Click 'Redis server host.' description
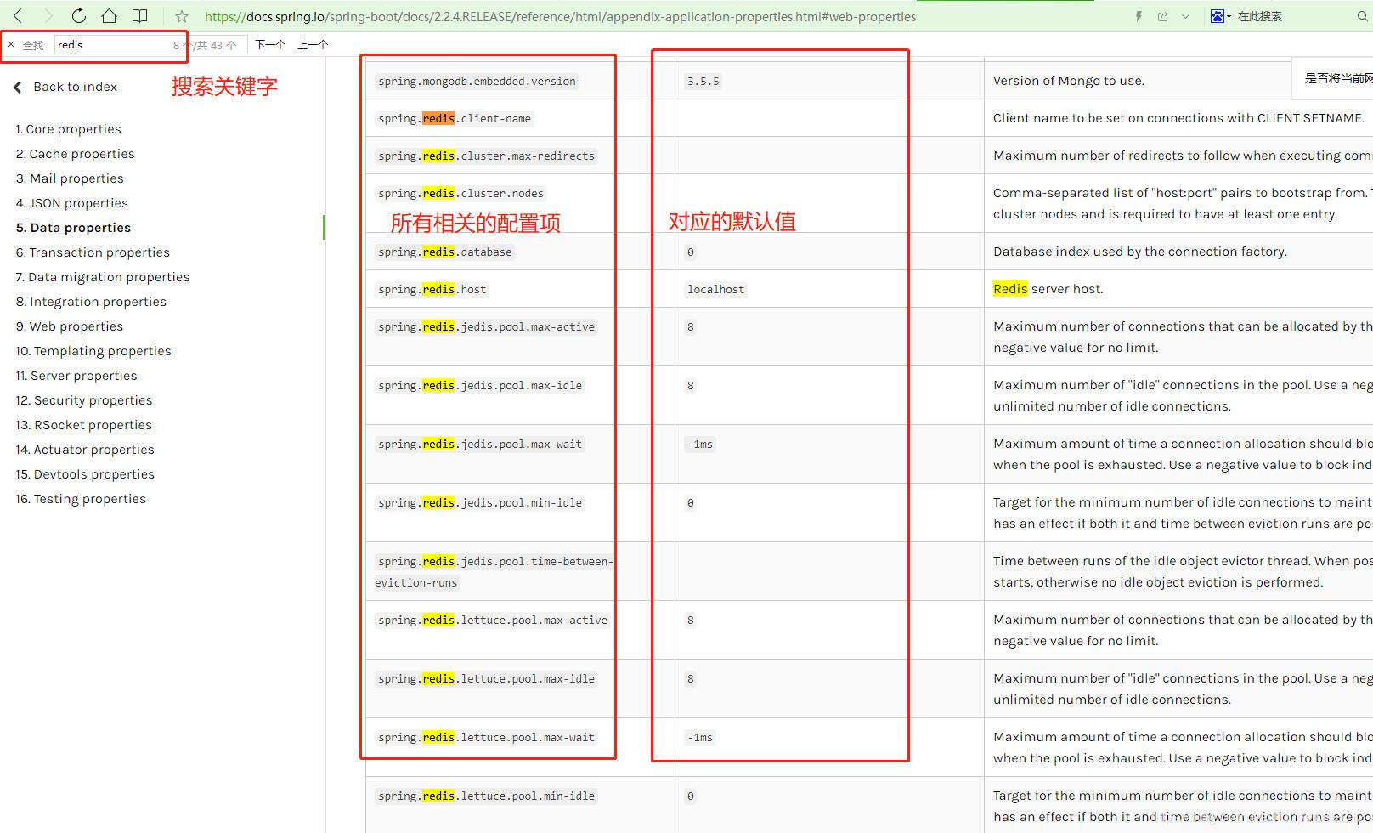1373x833 pixels. pos(1048,289)
